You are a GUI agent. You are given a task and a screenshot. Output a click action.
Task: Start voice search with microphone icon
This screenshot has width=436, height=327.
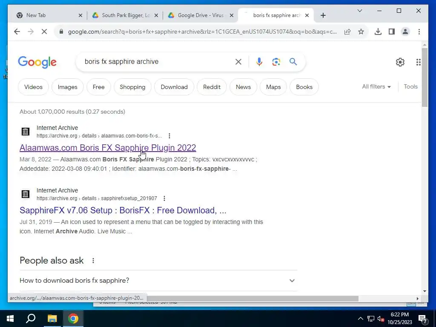(259, 62)
